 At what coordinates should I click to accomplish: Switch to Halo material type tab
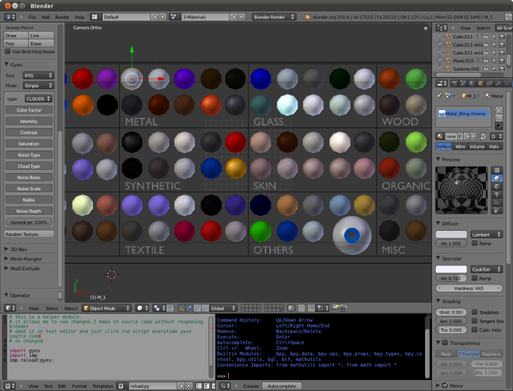494,146
